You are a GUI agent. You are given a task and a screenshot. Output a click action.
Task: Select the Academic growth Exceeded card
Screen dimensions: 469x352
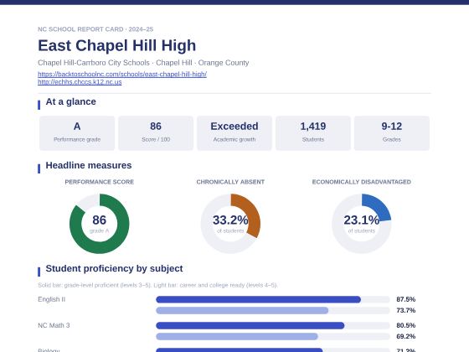point(234,133)
